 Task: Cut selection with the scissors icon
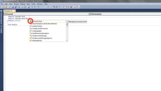[19, 7]
